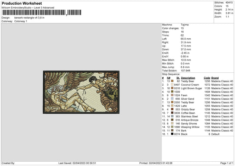Select Grizzly Bear color swatch
The width and height of the screenshot is (235, 166).
click(172, 109)
